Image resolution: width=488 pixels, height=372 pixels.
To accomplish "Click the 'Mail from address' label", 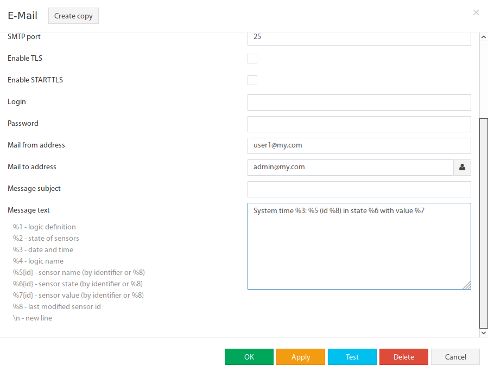I will pyautogui.click(x=36, y=145).
